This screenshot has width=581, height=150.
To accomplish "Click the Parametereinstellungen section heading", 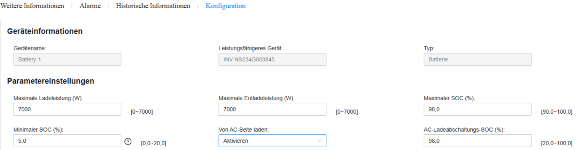I will 51,81.
